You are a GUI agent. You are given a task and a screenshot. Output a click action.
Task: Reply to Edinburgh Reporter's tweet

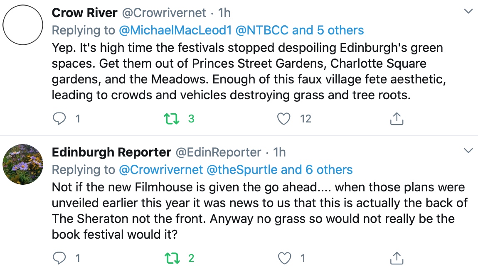tap(59, 259)
